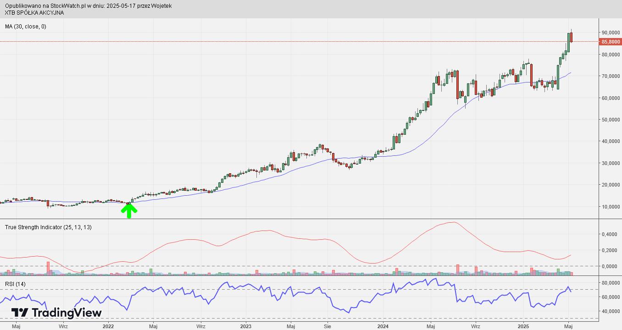The width and height of the screenshot is (622, 330).
Task: Click the 90,0000 price scale label
Action: 611,33
